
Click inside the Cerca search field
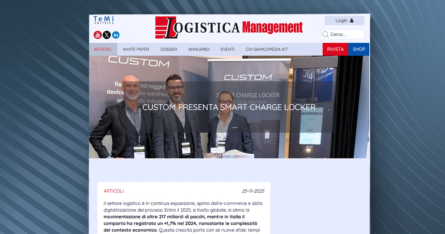pos(345,34)
